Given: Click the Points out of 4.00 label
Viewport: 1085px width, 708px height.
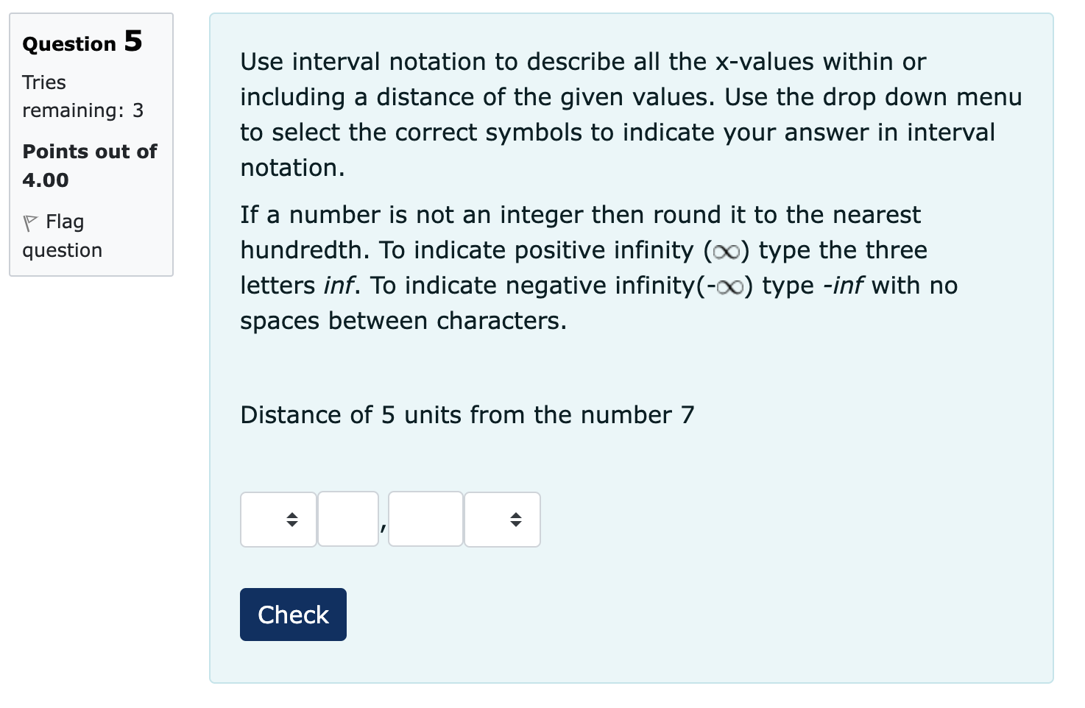Looking at the screenshot, I should tap(89, 165).
